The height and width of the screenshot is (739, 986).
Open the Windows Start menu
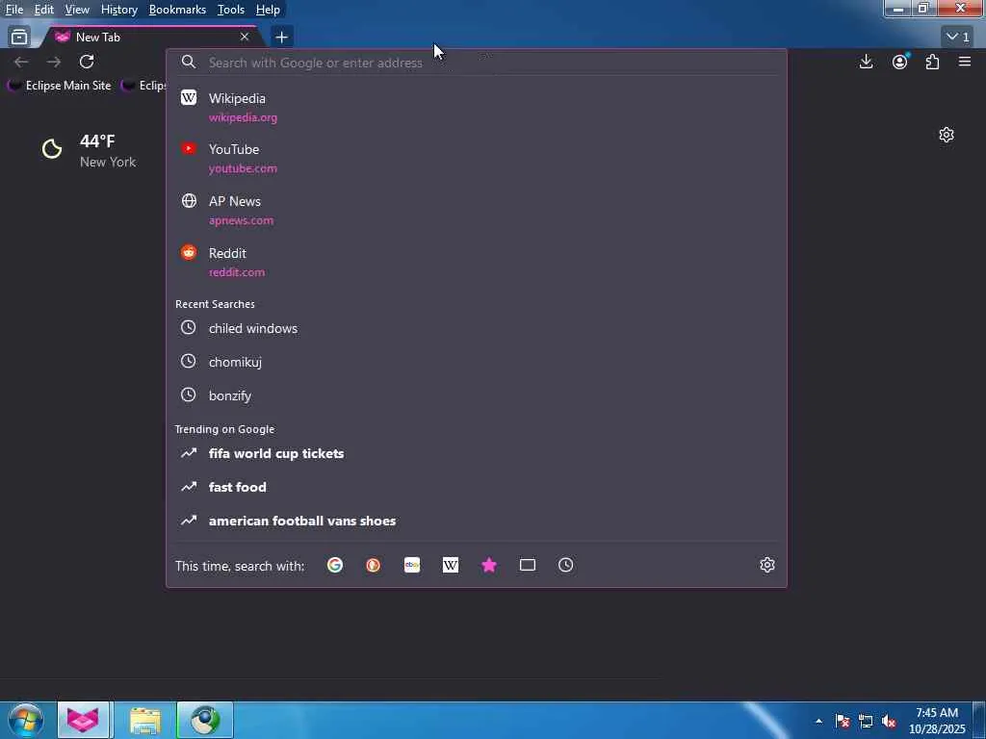click(x=26, y=720)
